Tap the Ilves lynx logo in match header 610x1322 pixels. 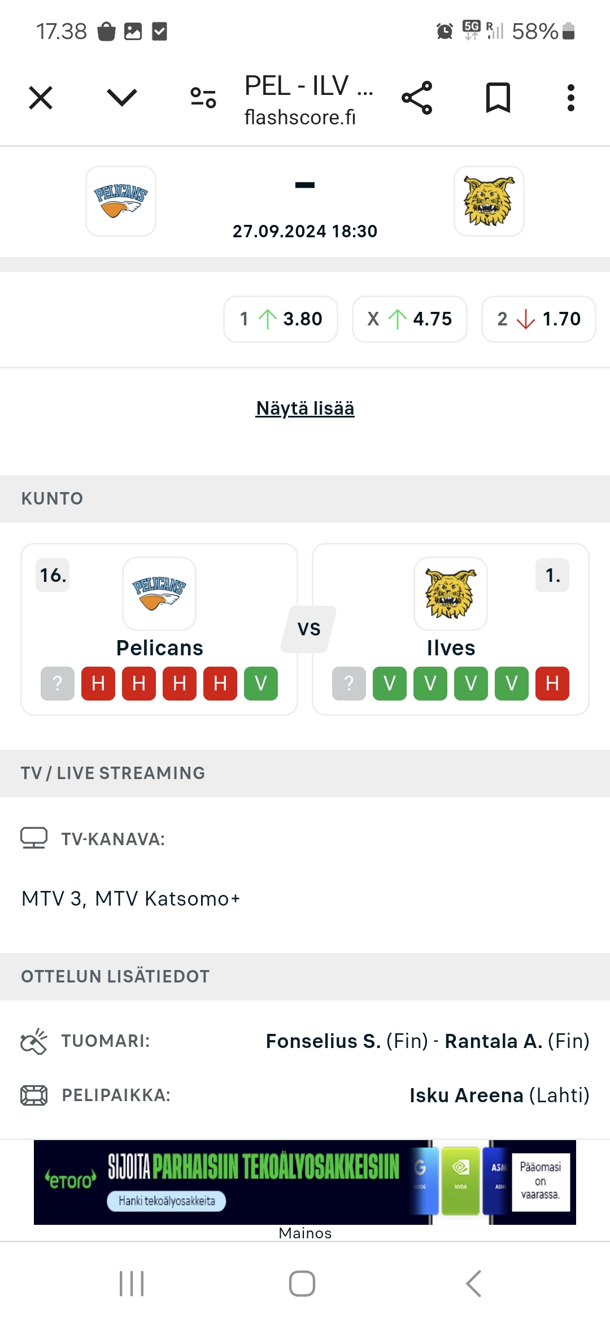[x=489, y=201]
